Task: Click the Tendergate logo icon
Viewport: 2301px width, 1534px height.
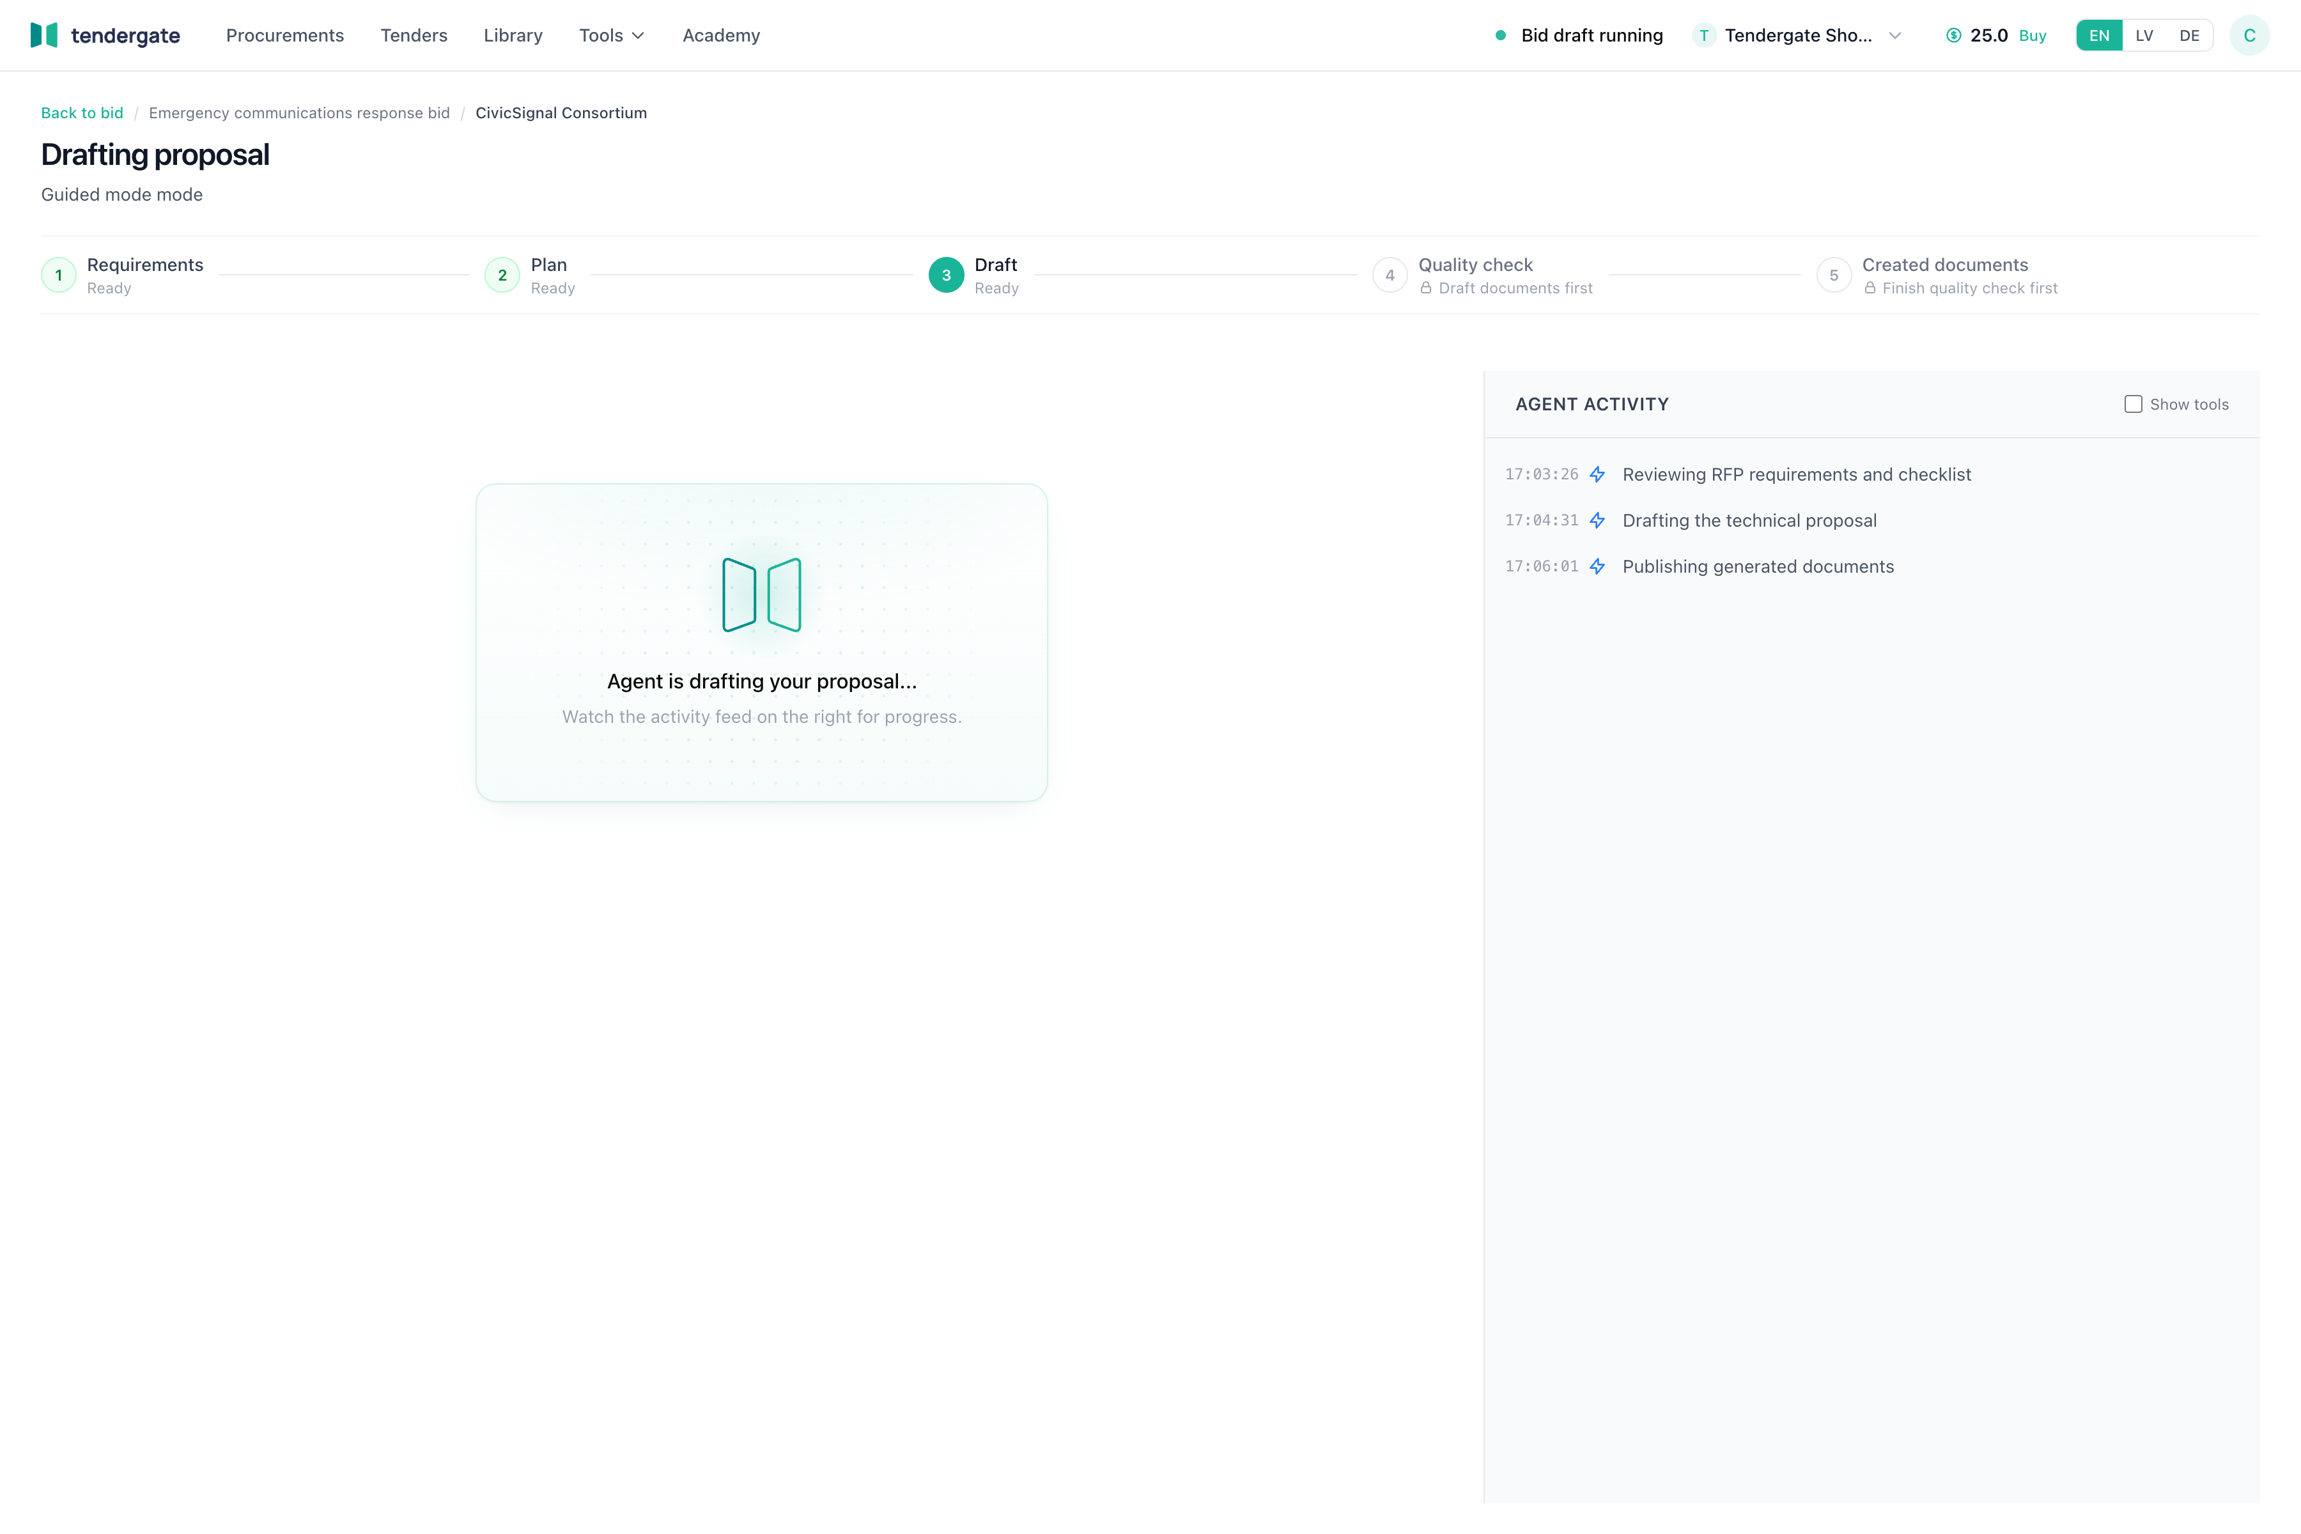Action: (44, 35)
